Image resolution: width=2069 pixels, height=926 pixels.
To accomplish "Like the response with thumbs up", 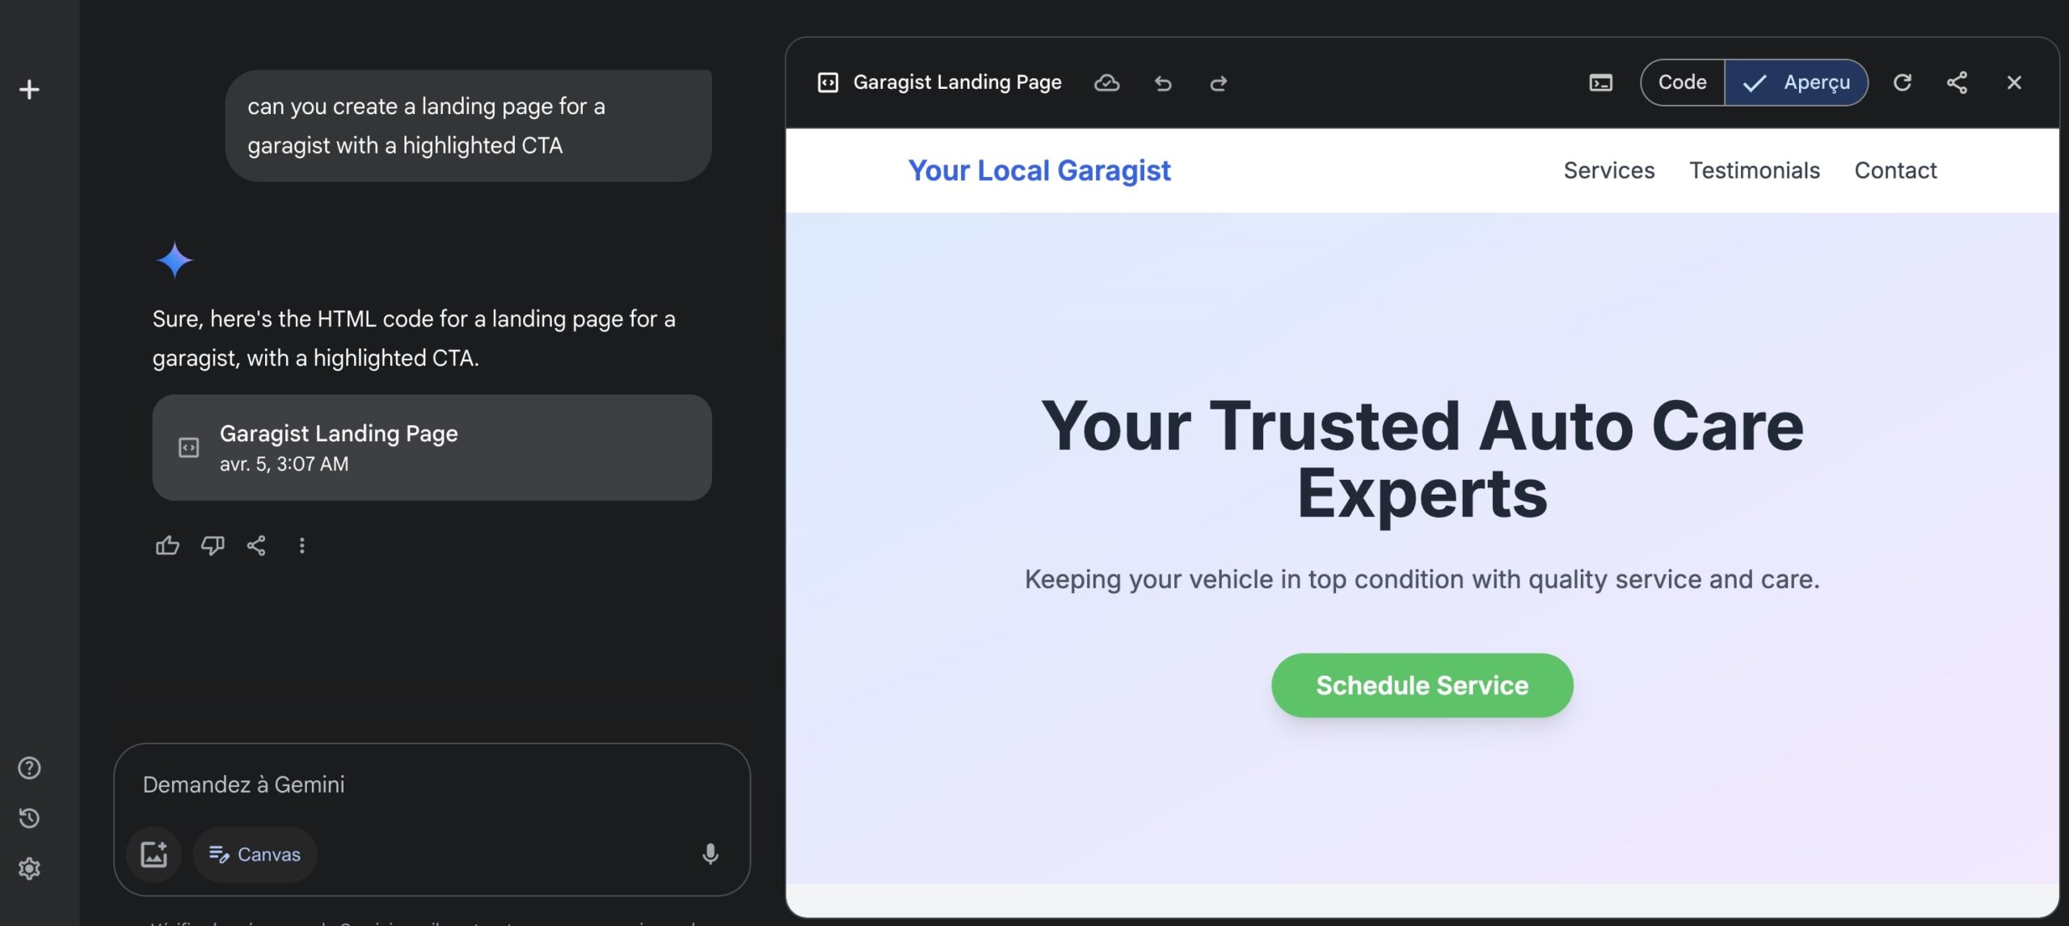I will point(167,545).
